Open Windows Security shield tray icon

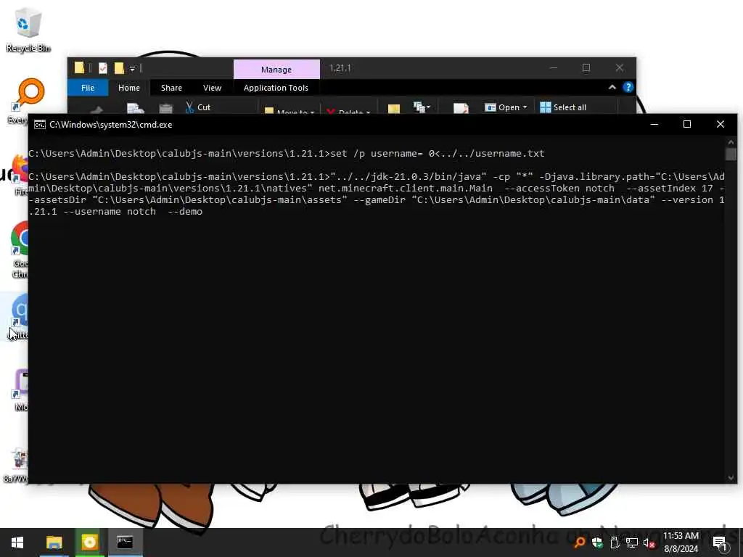coord(597,542)
